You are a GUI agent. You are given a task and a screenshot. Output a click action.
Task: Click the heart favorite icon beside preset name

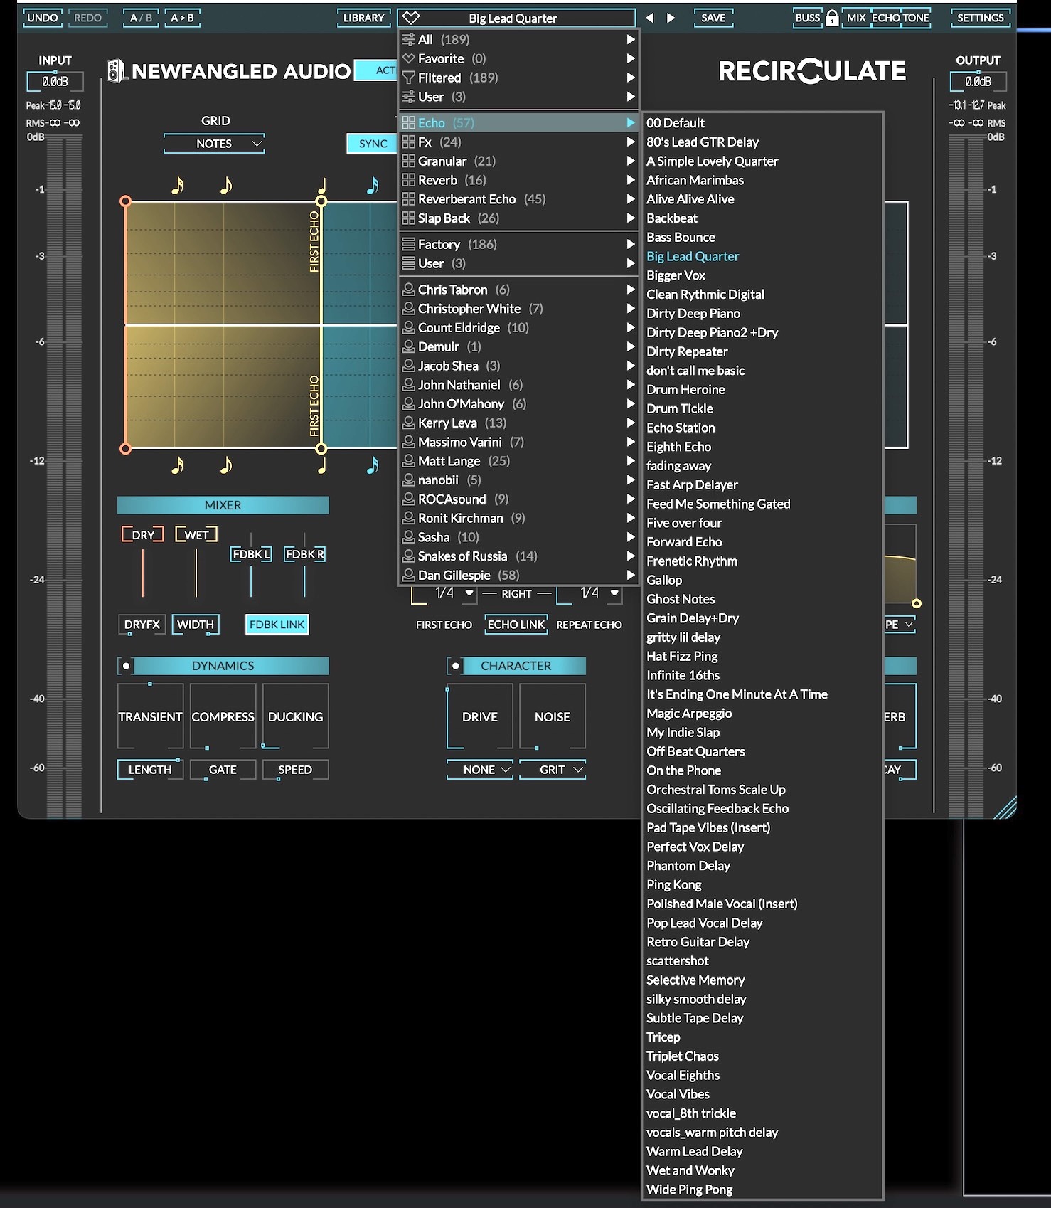pyautogui.click(x=411, y=18)
